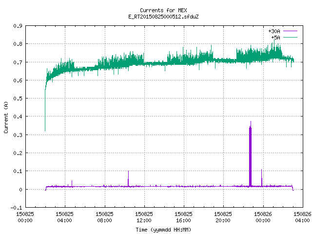312x234 pixels.
Task: Click the +5A legend label
Action: point(275,38)
